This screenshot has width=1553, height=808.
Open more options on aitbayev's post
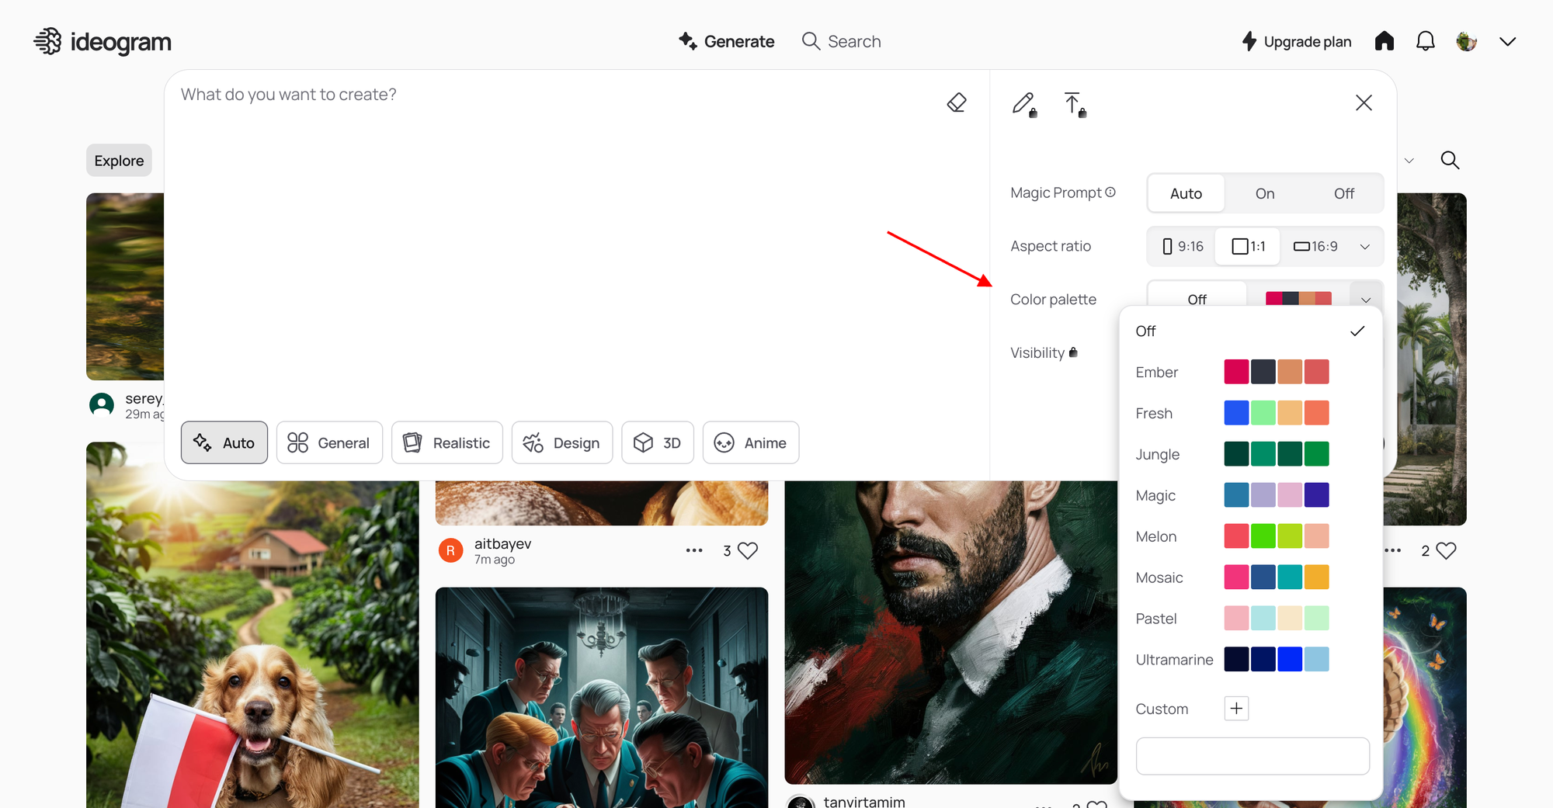click(694, 550)
